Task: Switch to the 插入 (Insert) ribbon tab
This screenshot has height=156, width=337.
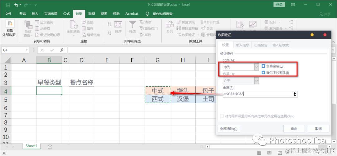Action: (x=35, y=14)
